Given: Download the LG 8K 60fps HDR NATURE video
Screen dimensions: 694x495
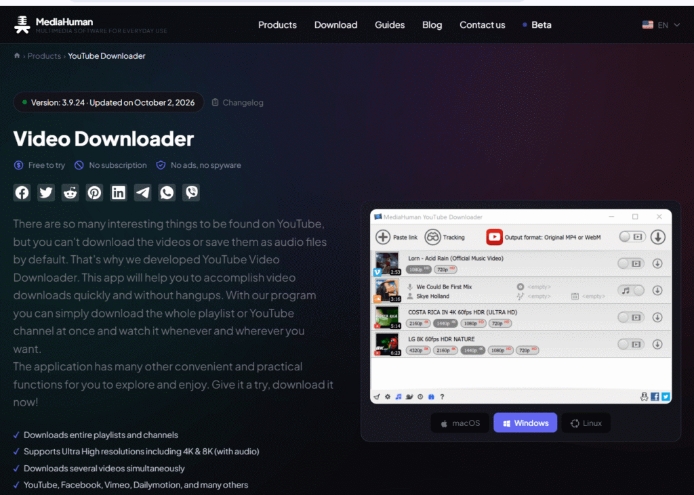Looking at the screenshot, I should [x=657, y=344].
